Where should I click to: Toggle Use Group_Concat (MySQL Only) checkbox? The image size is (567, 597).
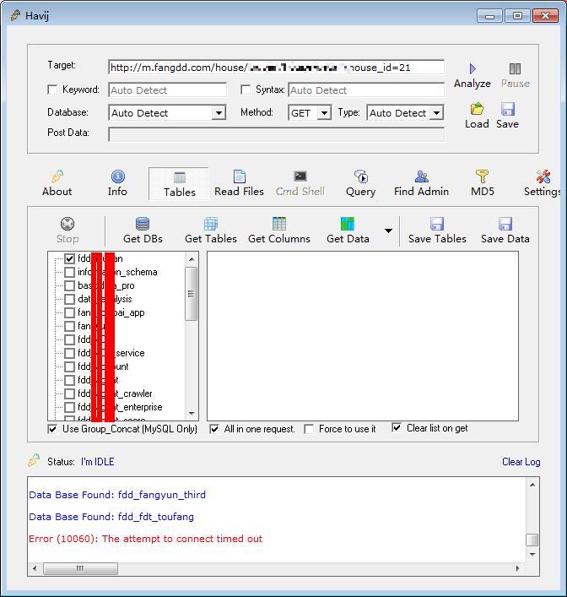(52, 429)
